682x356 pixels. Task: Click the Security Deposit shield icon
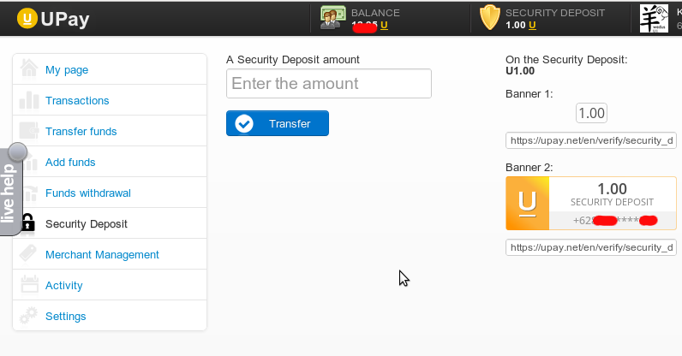pyautogui.click(x=489, y=18)
